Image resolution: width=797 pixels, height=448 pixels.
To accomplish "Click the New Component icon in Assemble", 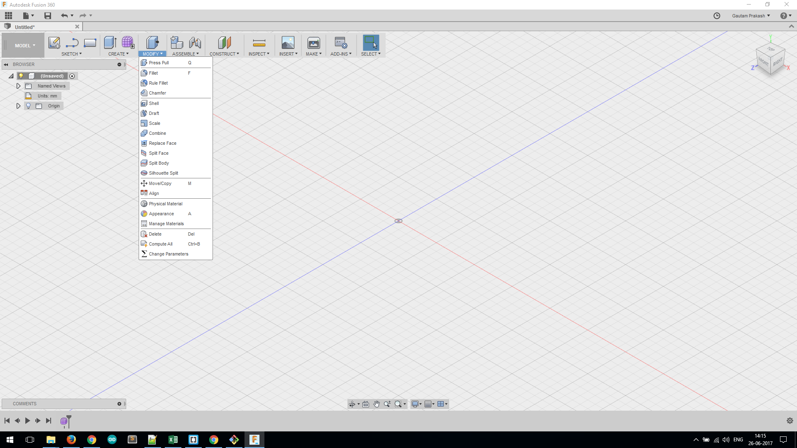I will tap(177, 43).
